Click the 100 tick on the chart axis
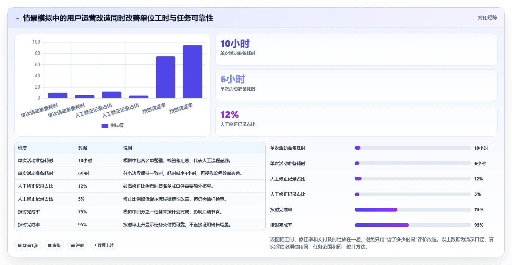The width and height of the screenshot is (512, 265). [36, 42]
